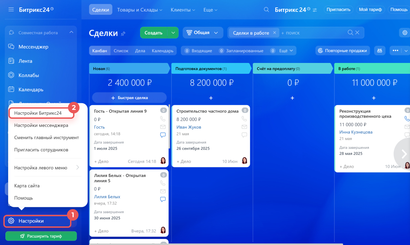This screenshot has height=245, width=410.
Task: Add a deal in the В работе column
Action: point(374,98)
